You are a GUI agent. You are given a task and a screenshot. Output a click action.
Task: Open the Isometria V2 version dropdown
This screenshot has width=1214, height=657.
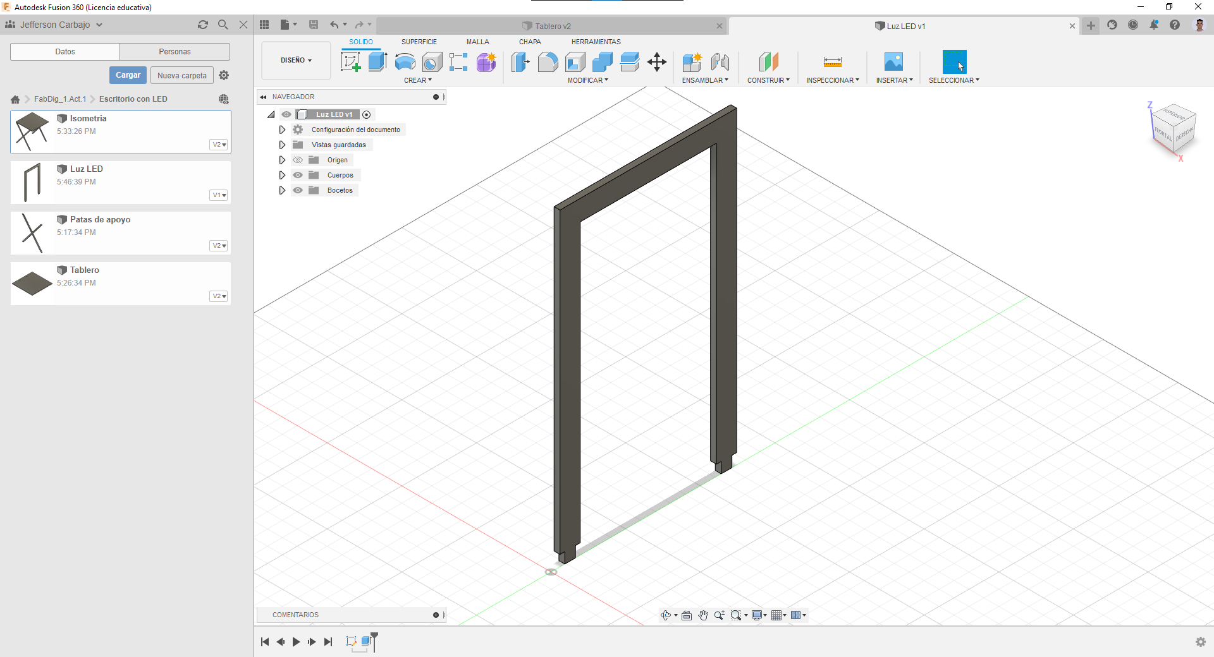(219, 145)
